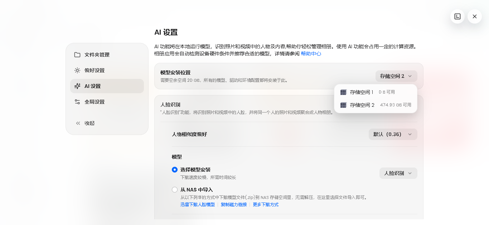489x225 pixels.
Task: Open 全局设置 in the sidebar
Action: [107, 102]
